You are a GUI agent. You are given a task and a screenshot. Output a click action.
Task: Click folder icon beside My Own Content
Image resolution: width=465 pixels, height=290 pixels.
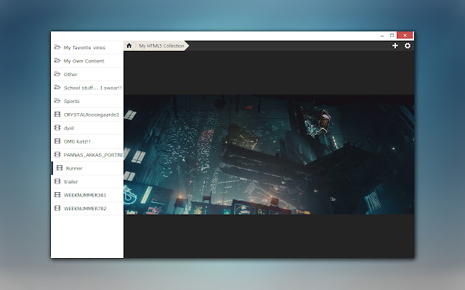57,60
